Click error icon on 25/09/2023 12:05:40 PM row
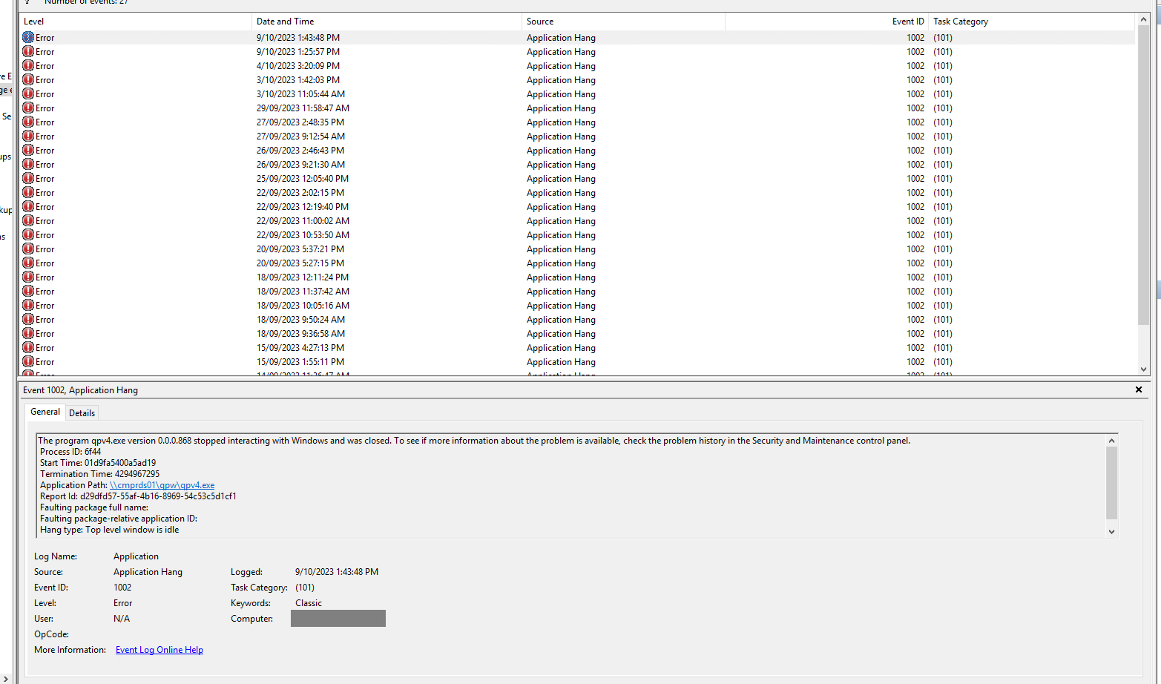Viewport: 1161px width, 684px height. coord(28,179)
